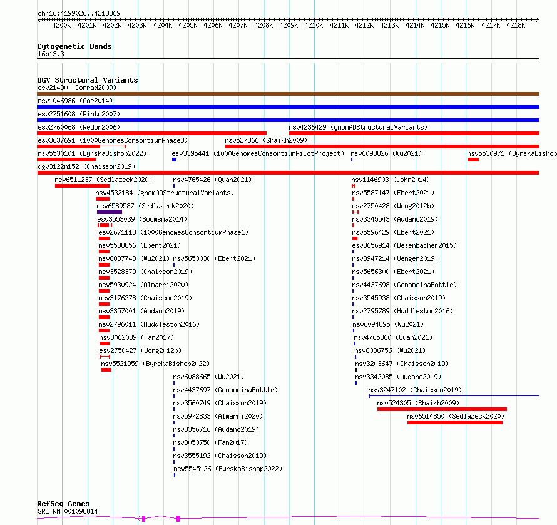Open nsv527866 (Shaikh2009) variant
Viewport: 557px width, 525px height.
266,140
